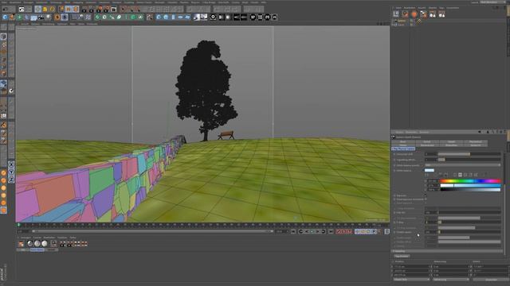Open last tab in attribute manager top row
The height and width of the screenshot is (286, 510).
475,141
